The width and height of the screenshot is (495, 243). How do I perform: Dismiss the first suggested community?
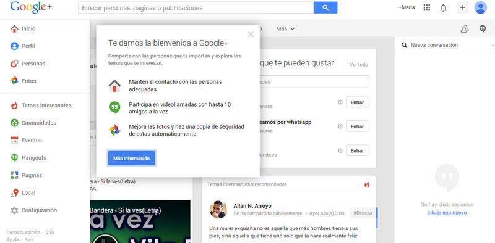pos(340,102)
